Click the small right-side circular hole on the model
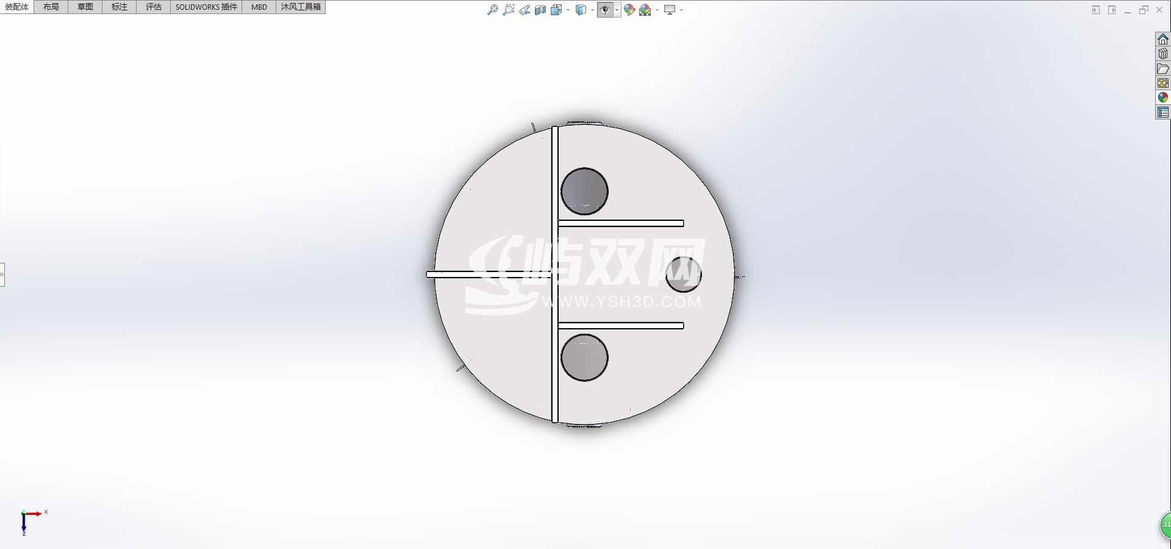This screenshot has width=1171, height=549. pyautogui.click(x=684, y=274)
